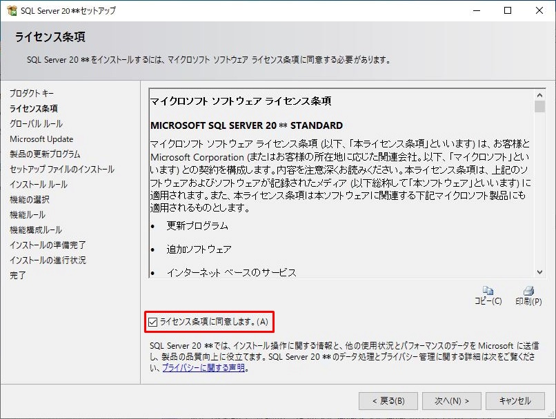Click the 次へ(N) next button
Screen dimensions: 556x419
452,401
